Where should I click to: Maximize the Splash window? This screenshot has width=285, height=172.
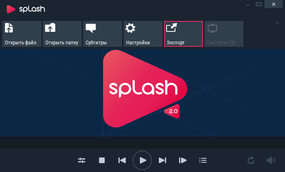pos(259,4)
